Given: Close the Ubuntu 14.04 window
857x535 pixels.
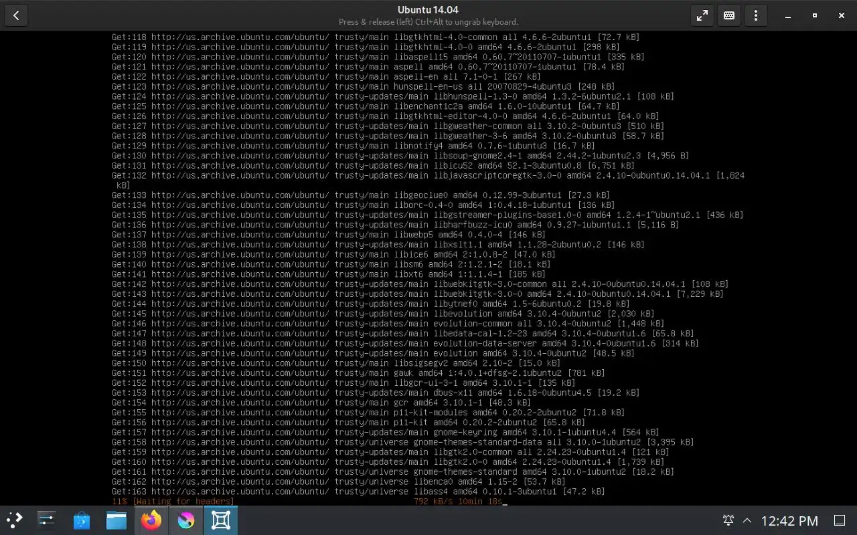Looking at the screenshot, I should click(842, 15).
